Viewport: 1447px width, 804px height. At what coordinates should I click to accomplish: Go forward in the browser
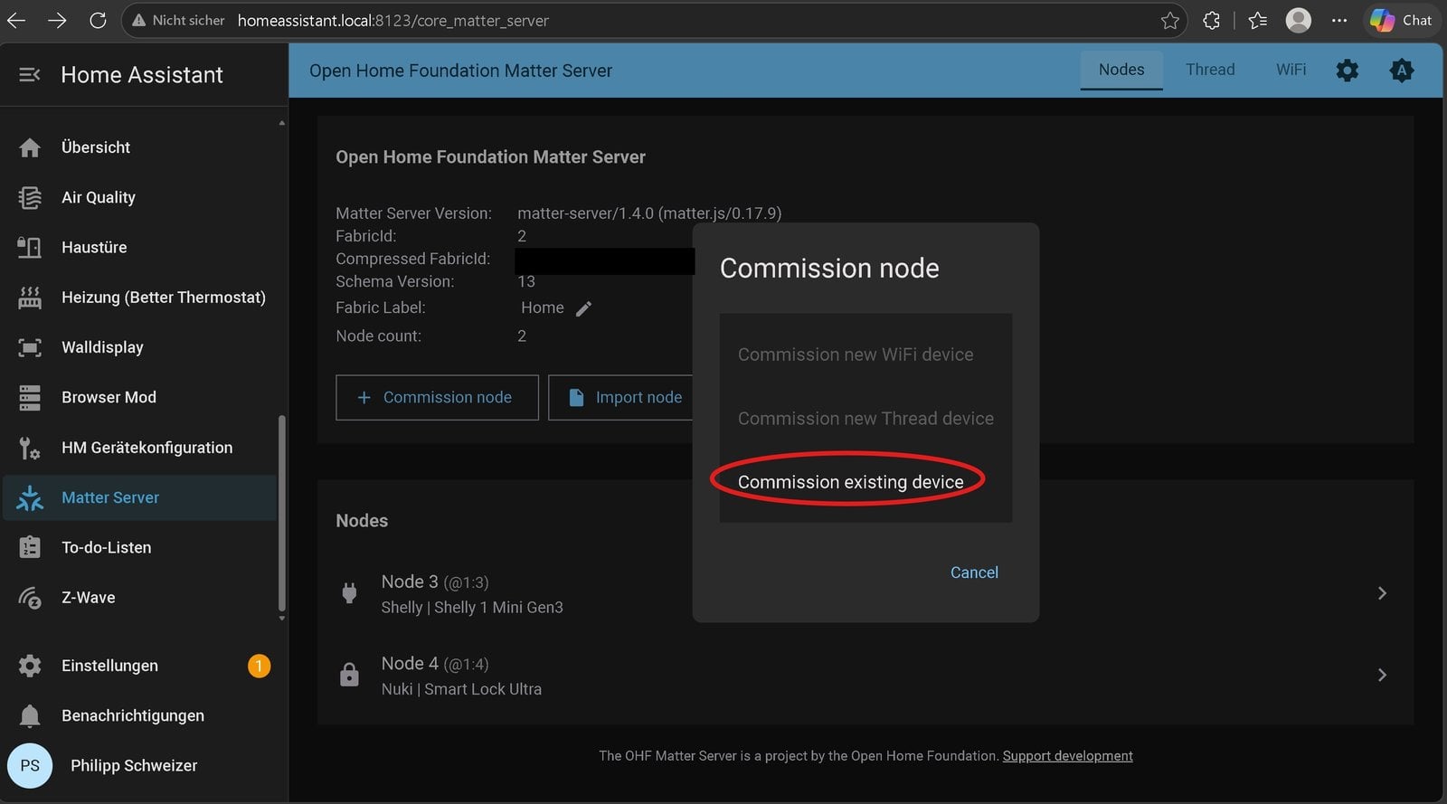[x=57, y=20]
